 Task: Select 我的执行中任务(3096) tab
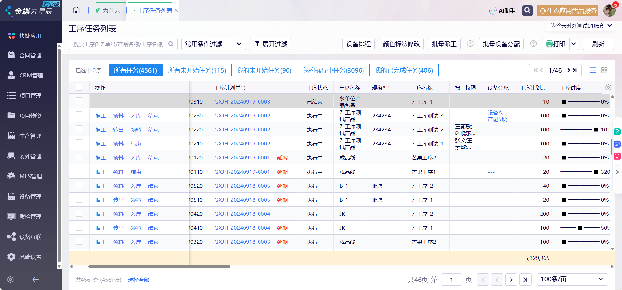(x=333, y=70)
